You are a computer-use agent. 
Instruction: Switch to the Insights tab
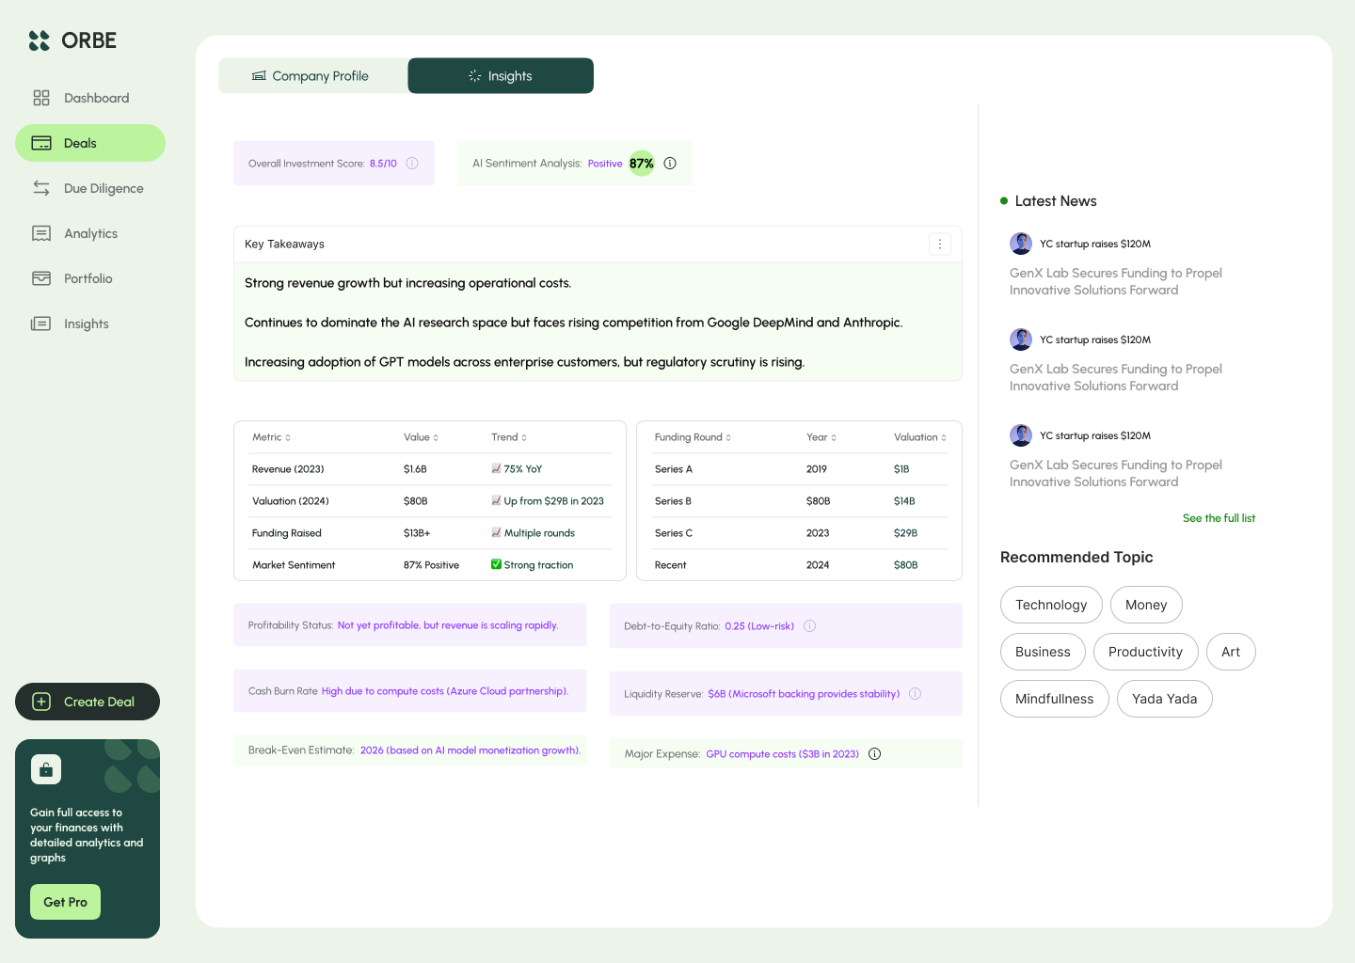(x=501, y=76)
